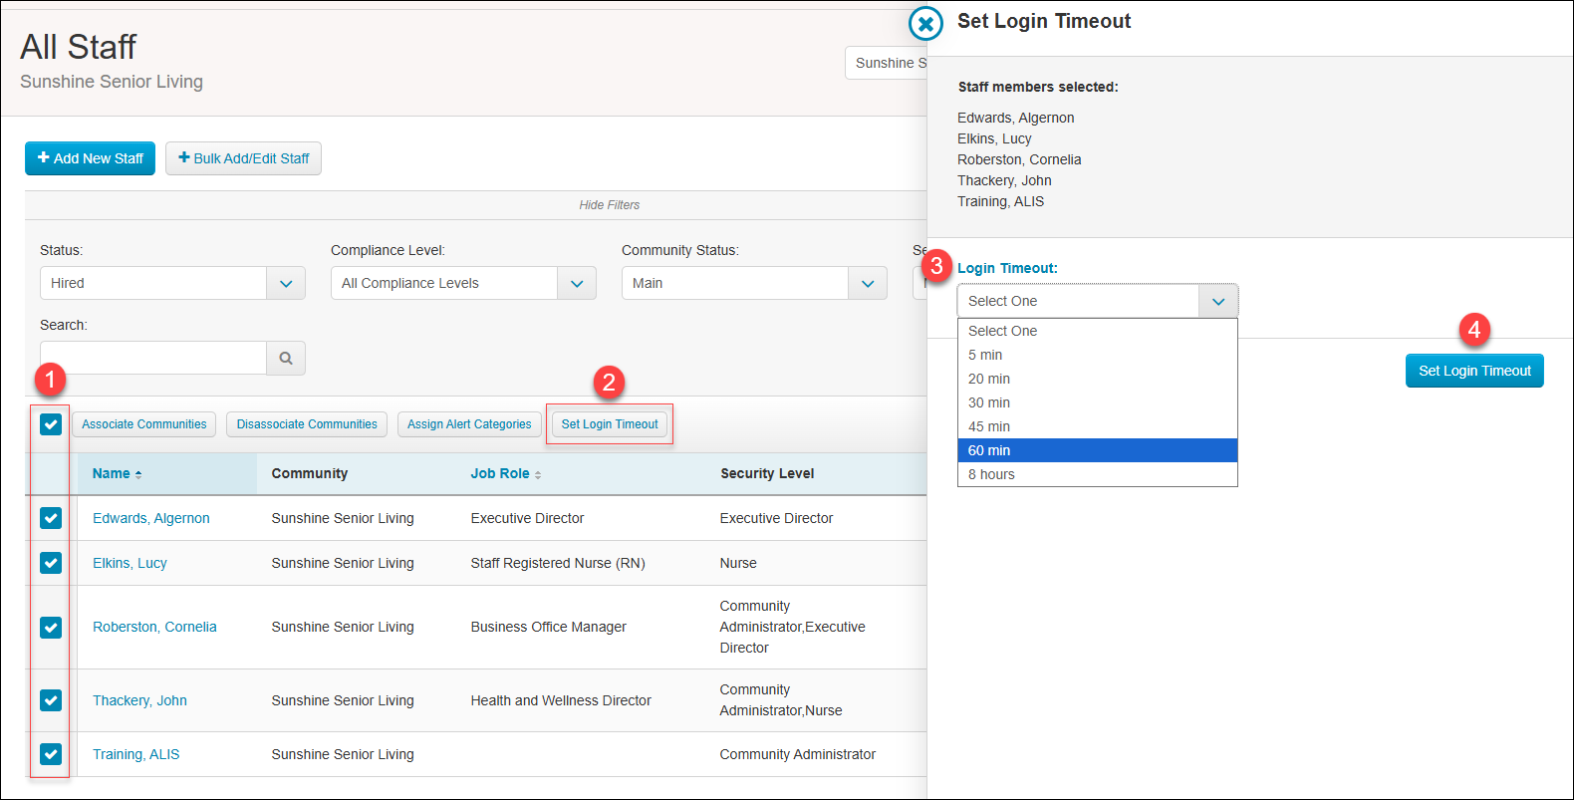Open the Community Status dropdown showing Main
1574x800 pixels.
[754, 283]
